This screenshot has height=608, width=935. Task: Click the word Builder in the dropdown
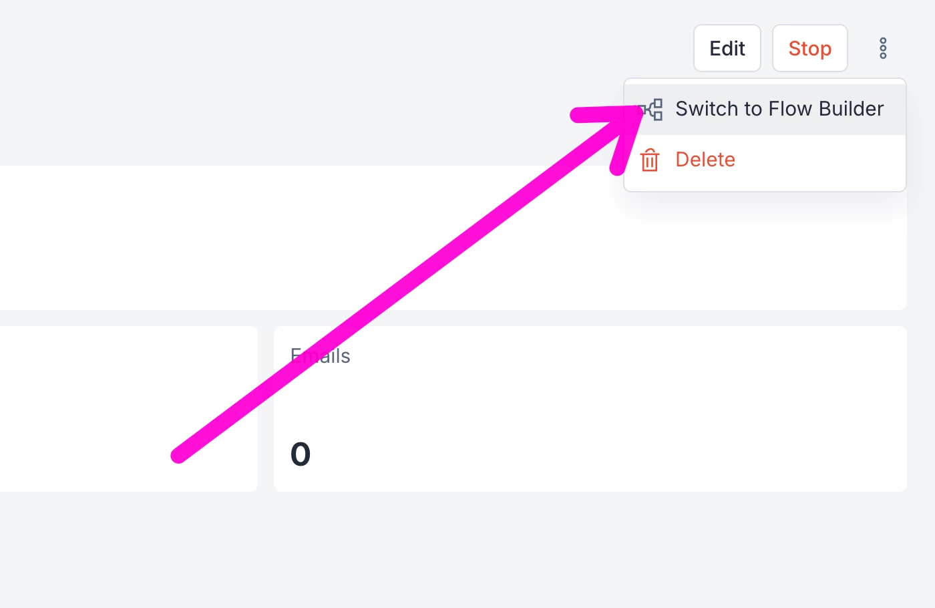click(851, 109)
